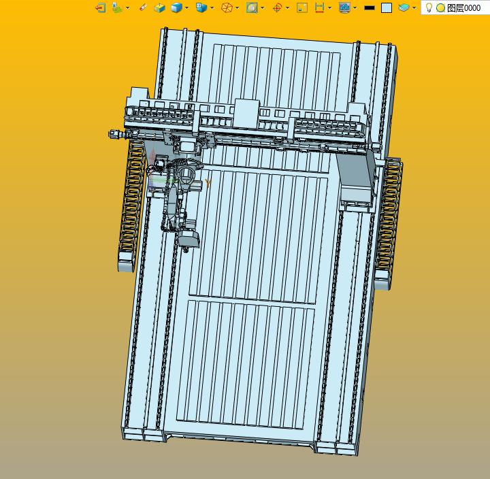Select the orange wireframe mesh icon
Image resolution: width=490 pixels, height=479 pixels.
(227, 7)
